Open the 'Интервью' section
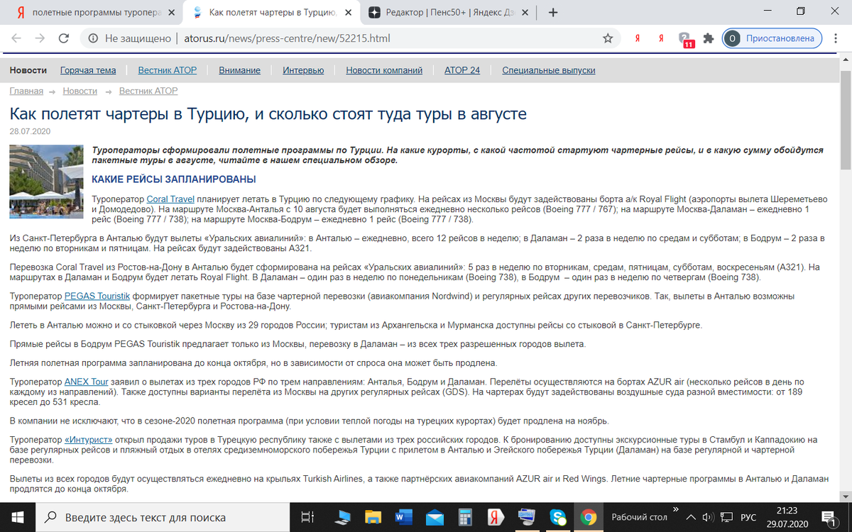 tap(303, 70)
